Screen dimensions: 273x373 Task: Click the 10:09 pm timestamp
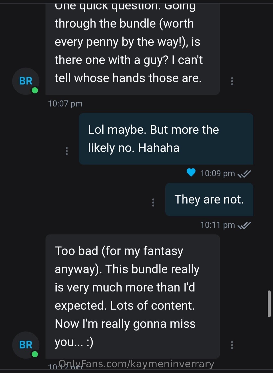(x=218, y=173)
